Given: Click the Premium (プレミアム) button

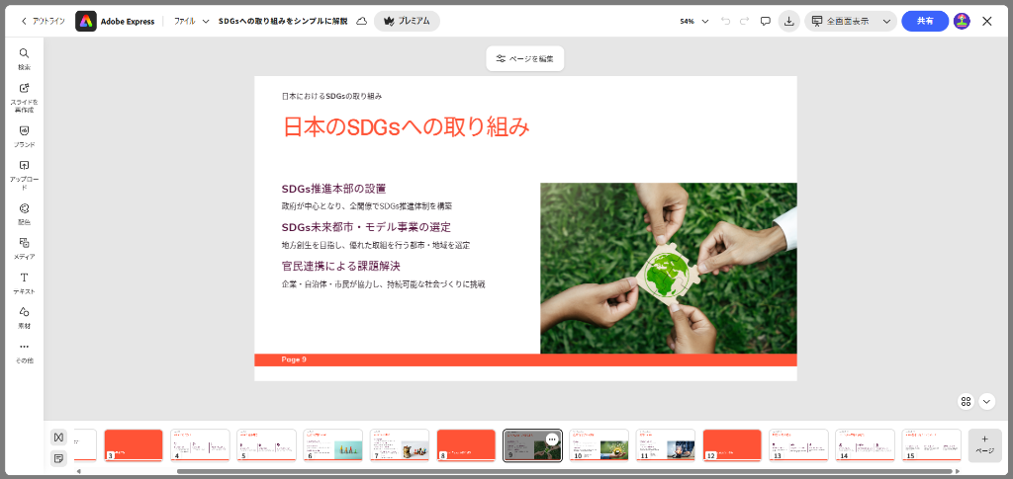Looking at the screenshot, I should 407,22.
